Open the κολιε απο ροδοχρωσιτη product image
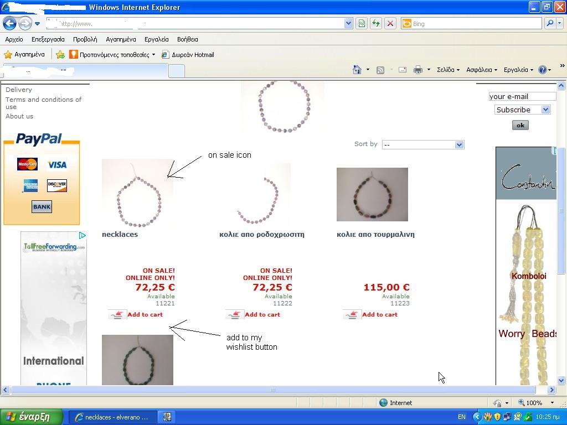Viewport: 567px width, 425px height. click(255, 194)
